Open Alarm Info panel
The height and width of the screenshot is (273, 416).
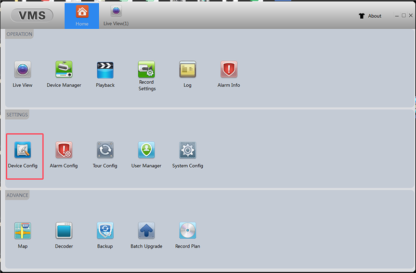(x=229, y=70)
